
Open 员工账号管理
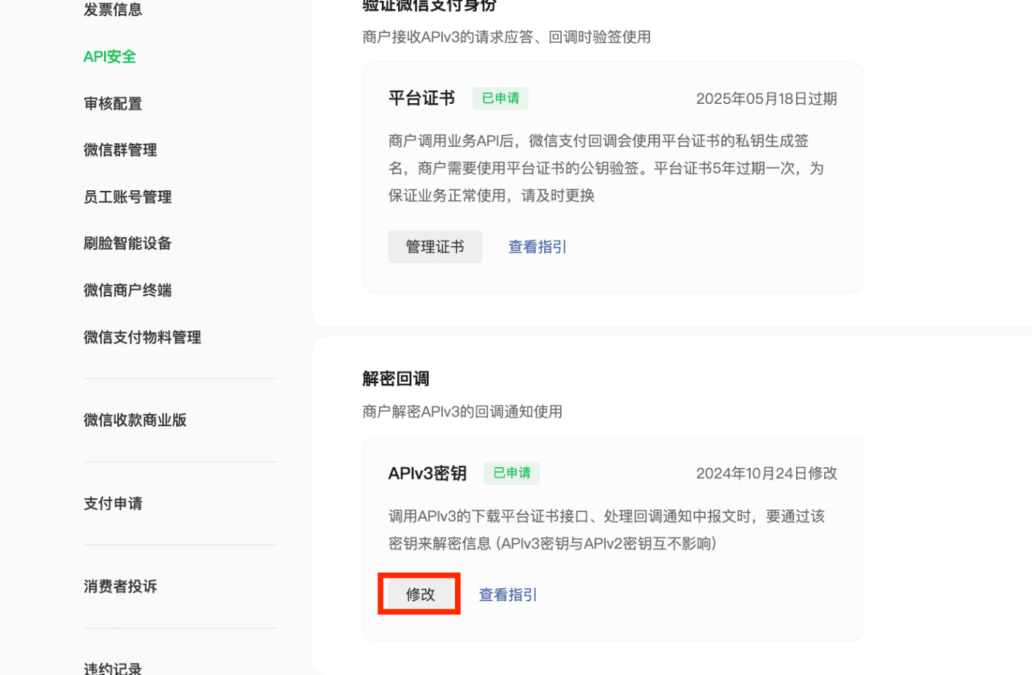(x=128, y=197)
